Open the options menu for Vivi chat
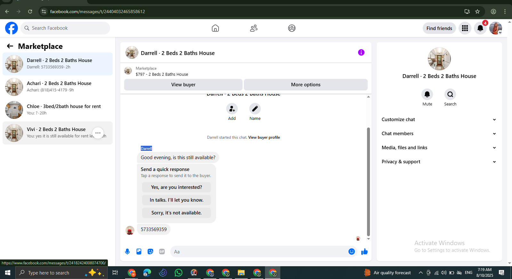This screenshot has width=512, height=279. point(98,133)
